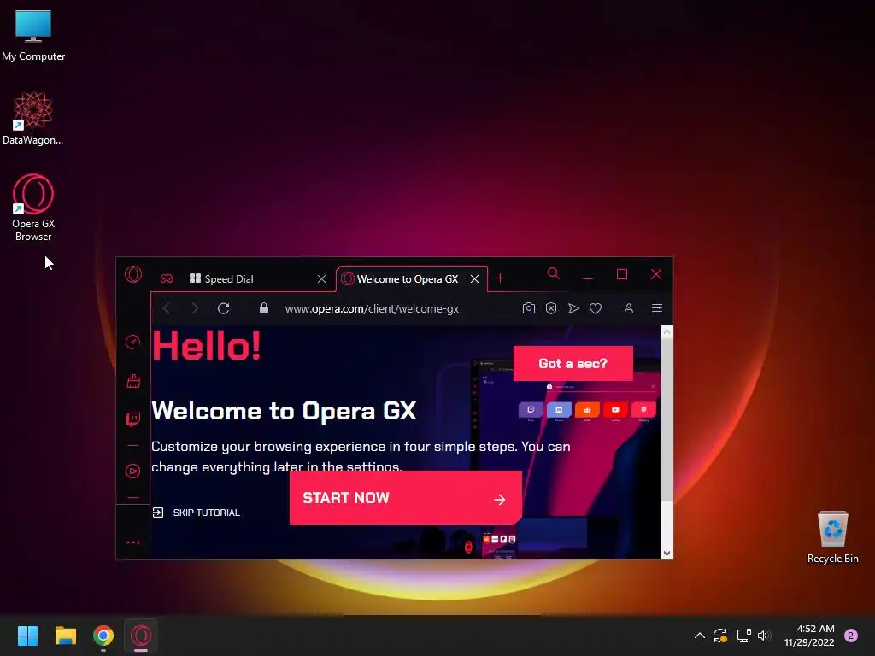Screen dimensions: 875x656
Task: Open sidebar three-dots setup menu
Action: 132,542
